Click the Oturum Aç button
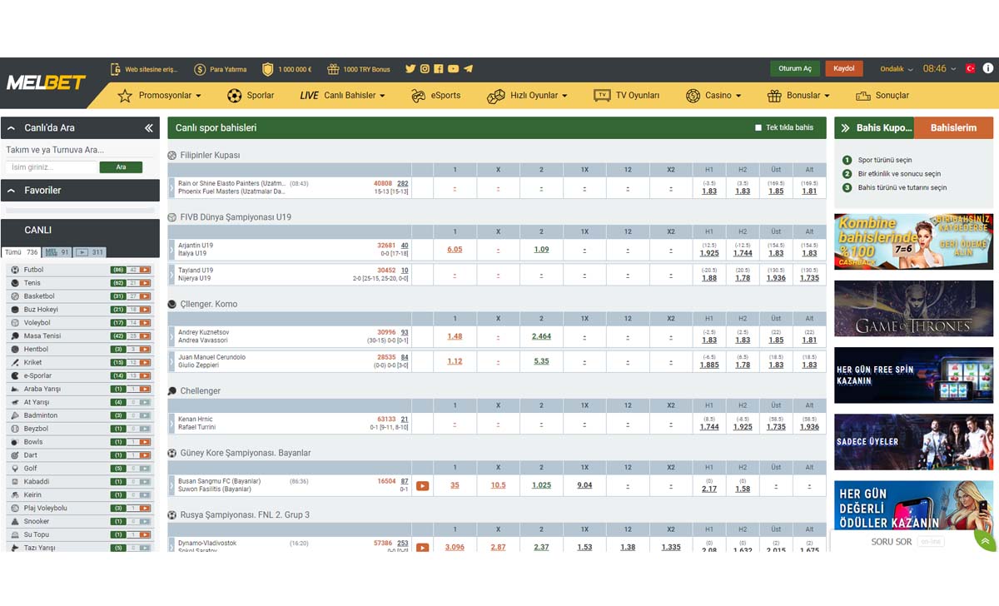999x606 pixels. pos(795,69)
